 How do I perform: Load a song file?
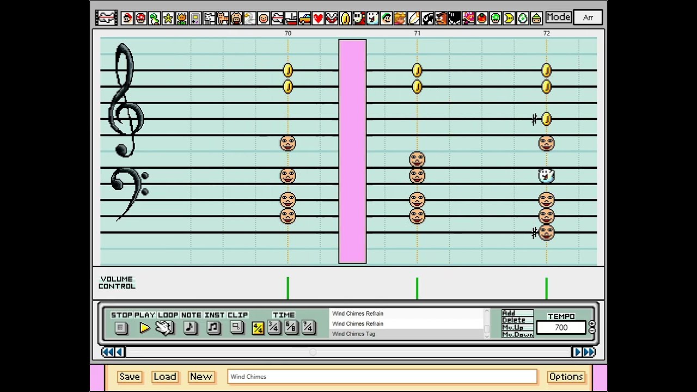[165, 377]
